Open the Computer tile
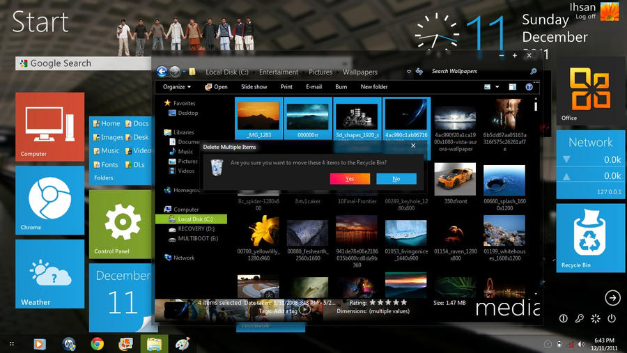The image size is (627, 353). [50, 127]
